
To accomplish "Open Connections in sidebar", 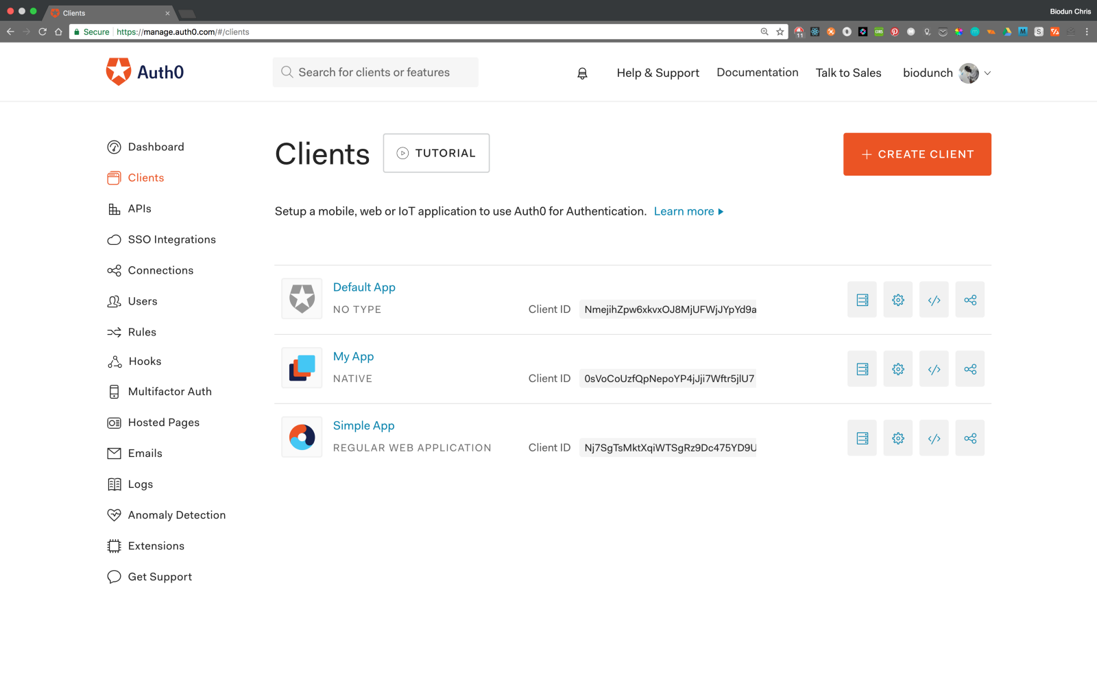I will click(151, 270).
